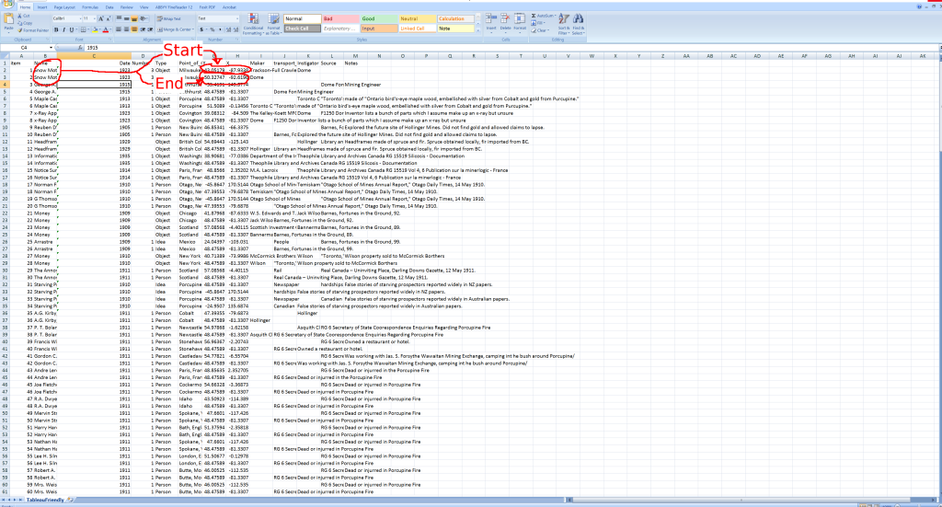Apply the Neutral cell style
This screenshot has width=942, height=507.
(418, 18)
